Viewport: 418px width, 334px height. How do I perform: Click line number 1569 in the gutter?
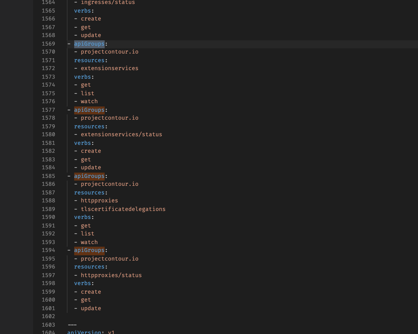48,44
